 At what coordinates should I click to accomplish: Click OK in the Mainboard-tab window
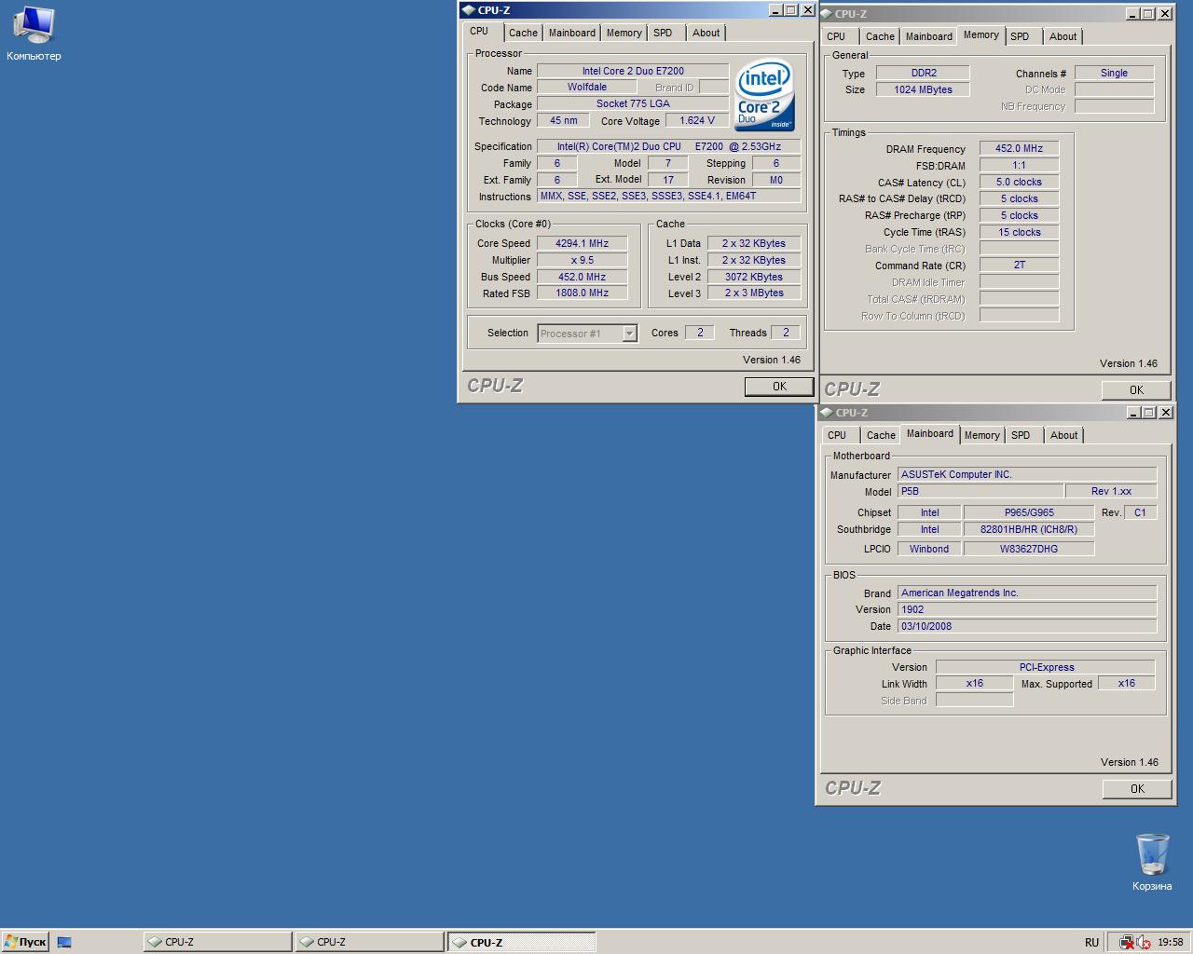1137,789
